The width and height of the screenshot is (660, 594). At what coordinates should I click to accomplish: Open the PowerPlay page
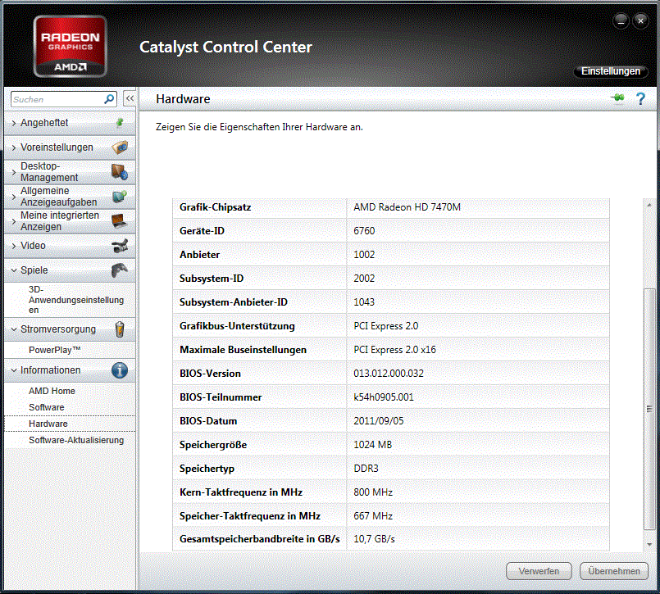tap(55, 350)
